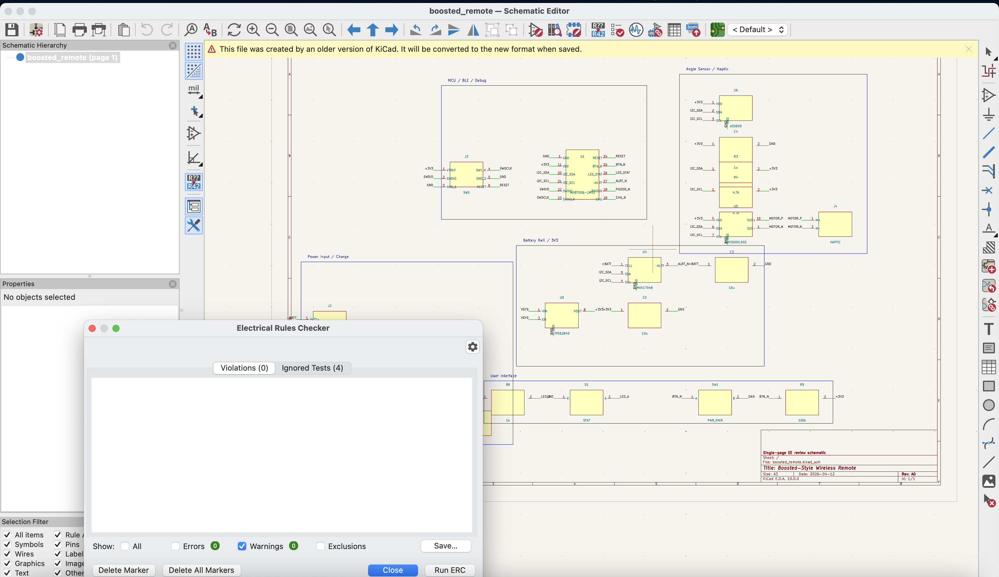Open the simulator waveform icon
The image size is (999, 577).
(x=636, y=30)
